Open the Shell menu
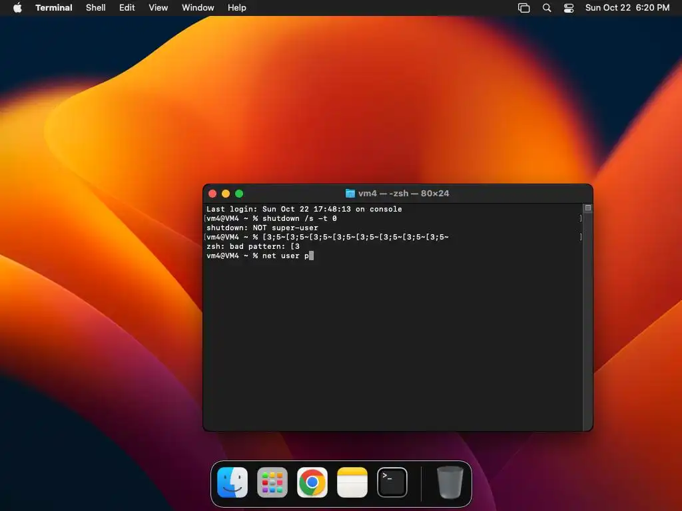The width and height of the screenshot is (682, 511). tap(96, 8)
